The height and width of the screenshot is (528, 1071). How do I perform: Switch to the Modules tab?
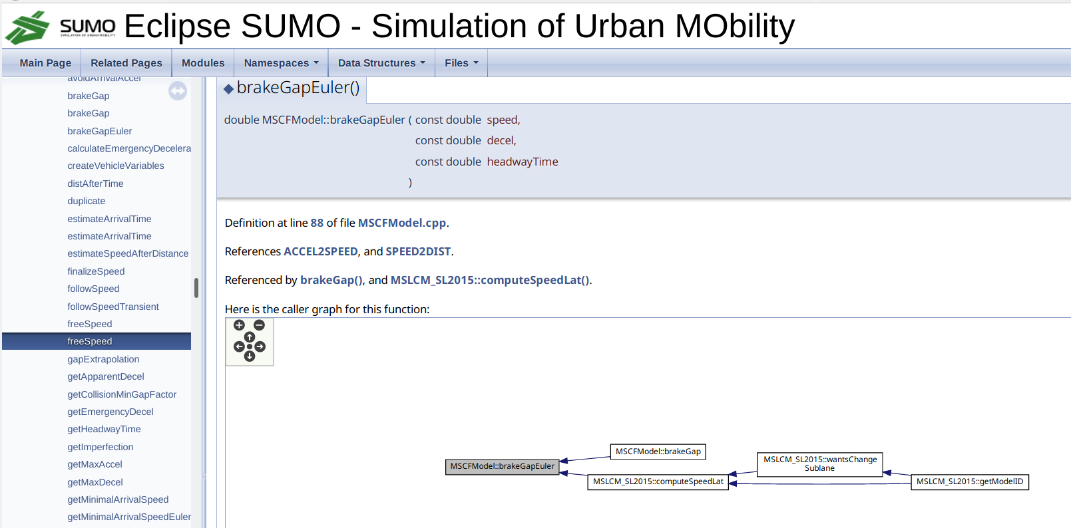click(203, 63)
